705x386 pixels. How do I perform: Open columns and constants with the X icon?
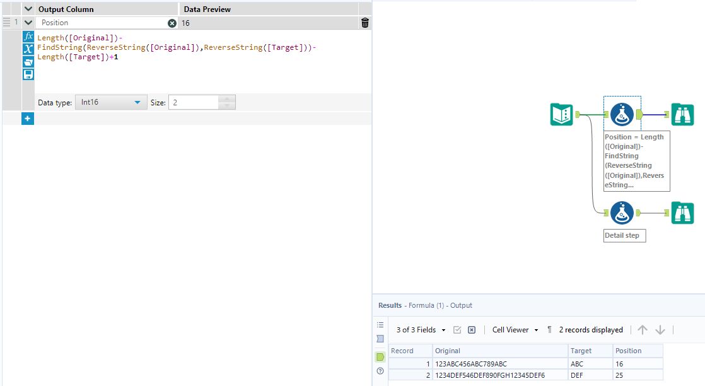pos(28,48)
